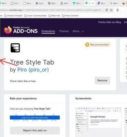Switch to the Google 'best' search tab

114,3
